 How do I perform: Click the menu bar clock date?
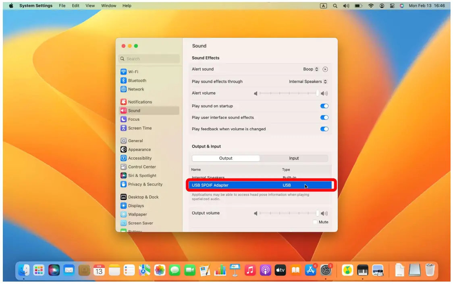pyautogui.click(x=427, y=6)
